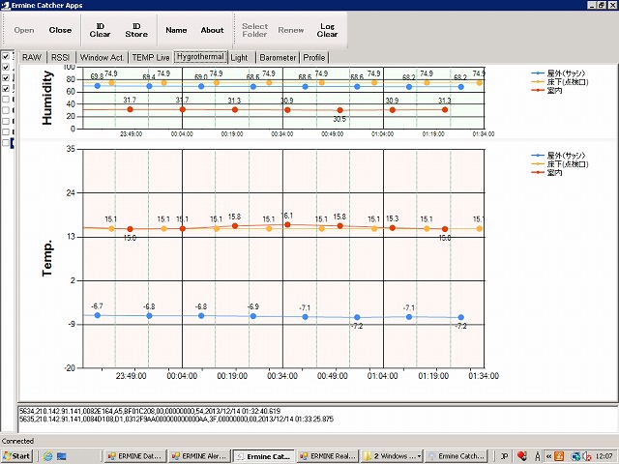Click the About button
The height and width of the screenshot is (464, 619).
(x=212, y=30)
